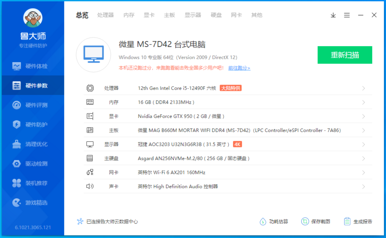The height and width of the screenshot is (238, 386).
Task: Click the green 重新扫描 button
Action: pos(345,55)
